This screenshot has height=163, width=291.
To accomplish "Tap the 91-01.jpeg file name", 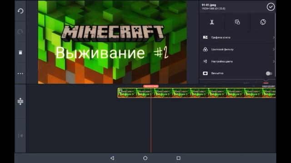I will (209, 5).
